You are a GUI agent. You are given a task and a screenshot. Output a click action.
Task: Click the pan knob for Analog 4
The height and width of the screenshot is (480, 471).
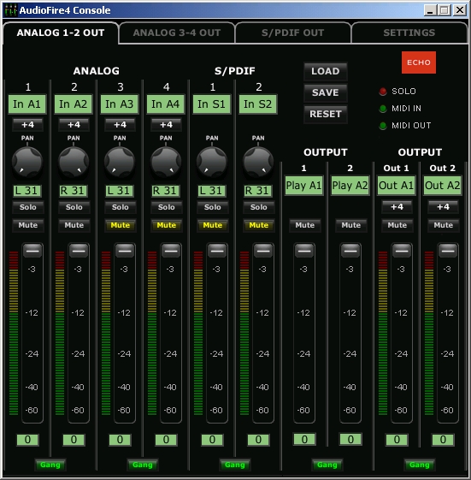166,162
